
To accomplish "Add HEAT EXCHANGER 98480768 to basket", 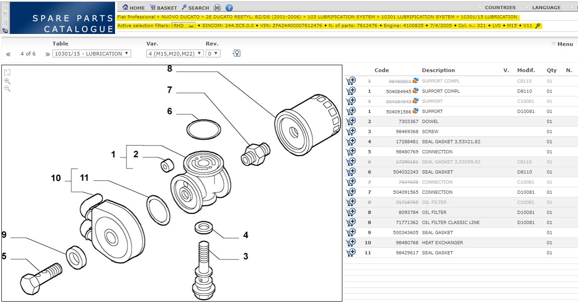I will point(351,242).
